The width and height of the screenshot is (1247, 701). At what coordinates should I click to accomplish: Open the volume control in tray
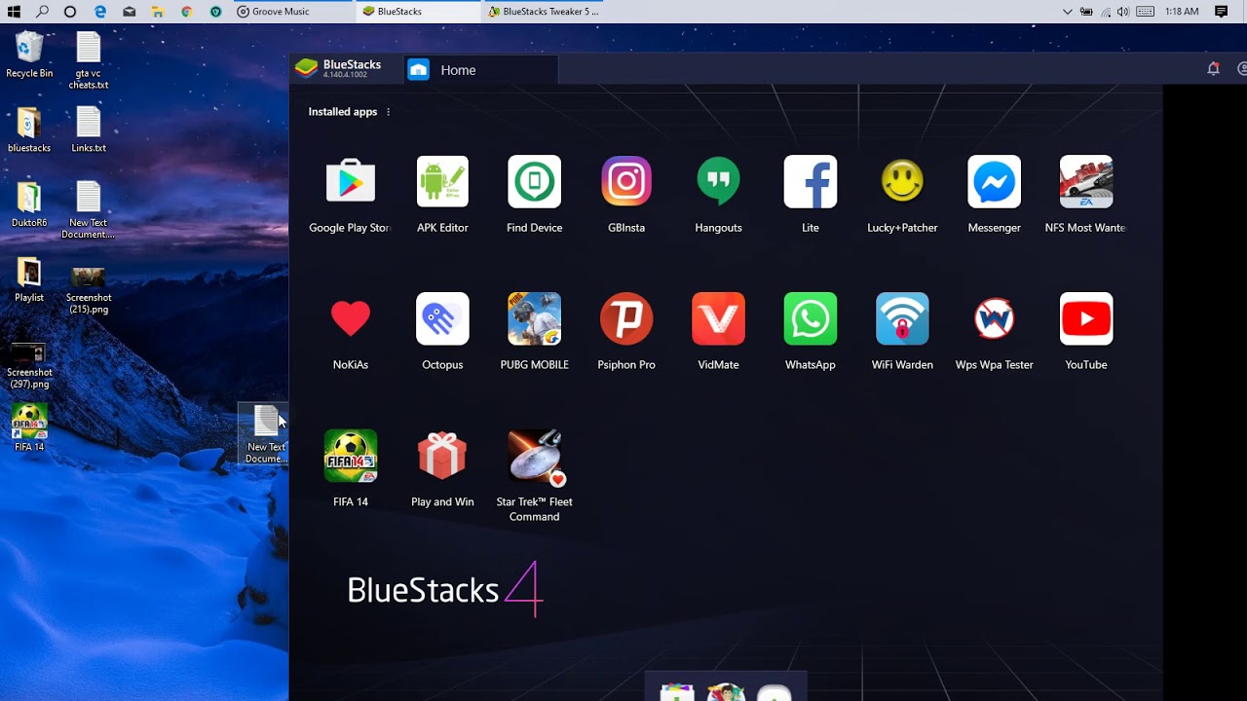pyautogui.click(x=1123, y=12)
